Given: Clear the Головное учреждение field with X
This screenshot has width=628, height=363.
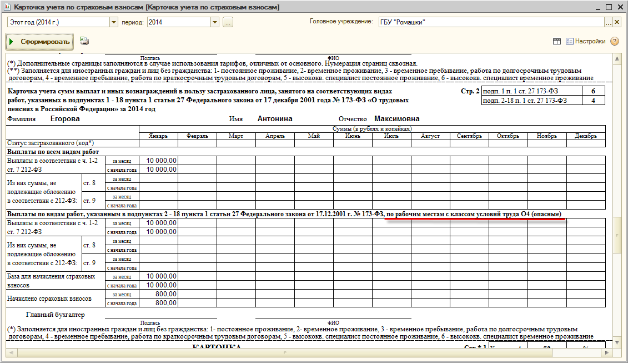Looking at the screenshot, I should (x=617, y=22).
